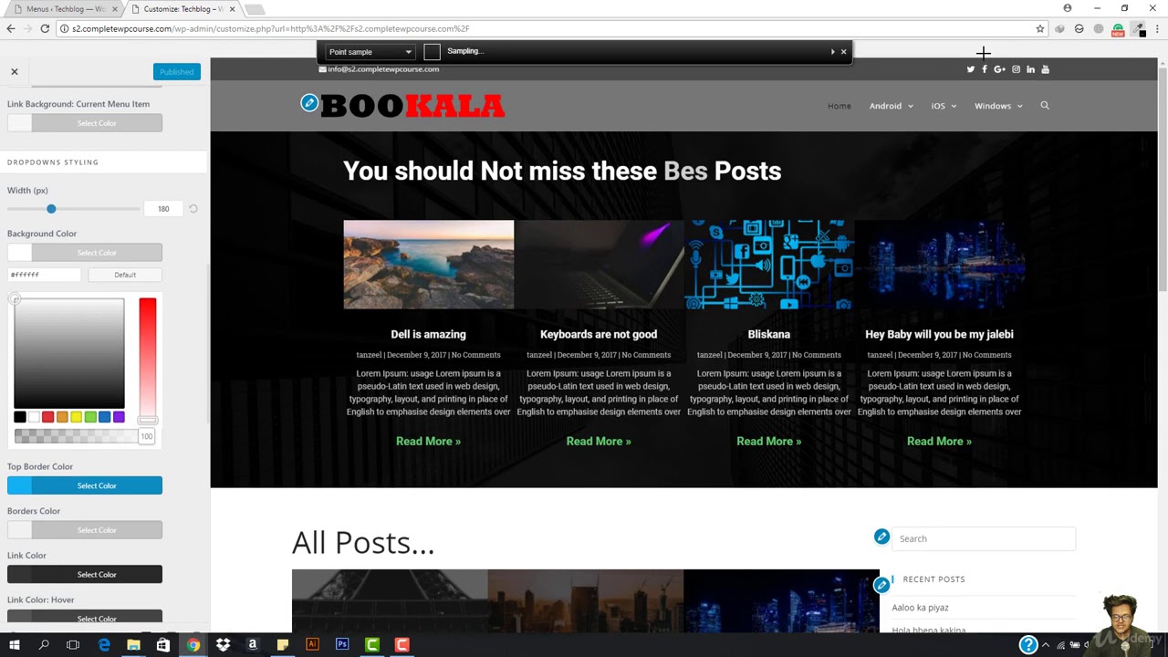Click the site header search icon
The width and height of the screenshot is (1168, 657).
click(1045, 106)
